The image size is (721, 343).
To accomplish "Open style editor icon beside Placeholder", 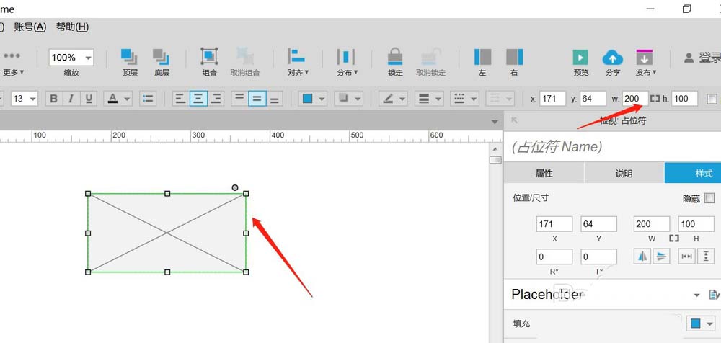I will coord(714,295).
